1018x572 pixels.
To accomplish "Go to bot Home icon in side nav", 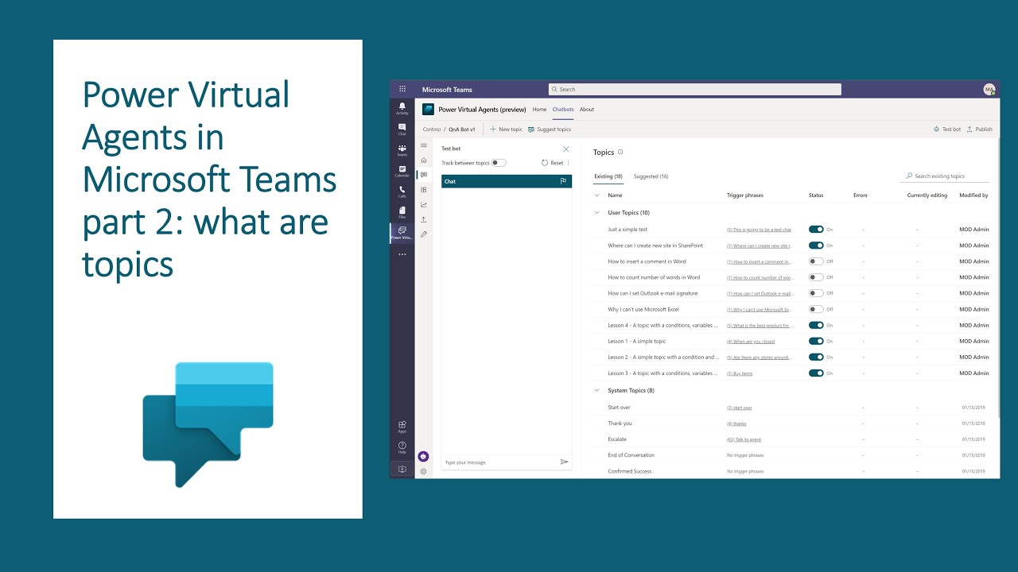I will 424,160.
